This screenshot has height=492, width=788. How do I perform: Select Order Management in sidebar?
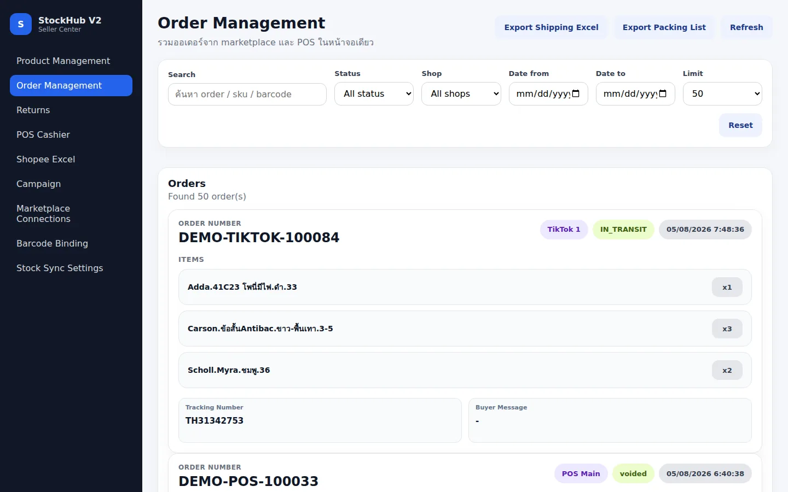click(71, 85)
